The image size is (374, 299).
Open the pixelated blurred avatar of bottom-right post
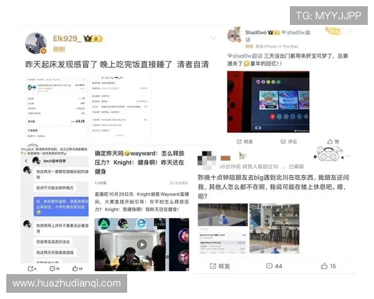coord(206,160)
